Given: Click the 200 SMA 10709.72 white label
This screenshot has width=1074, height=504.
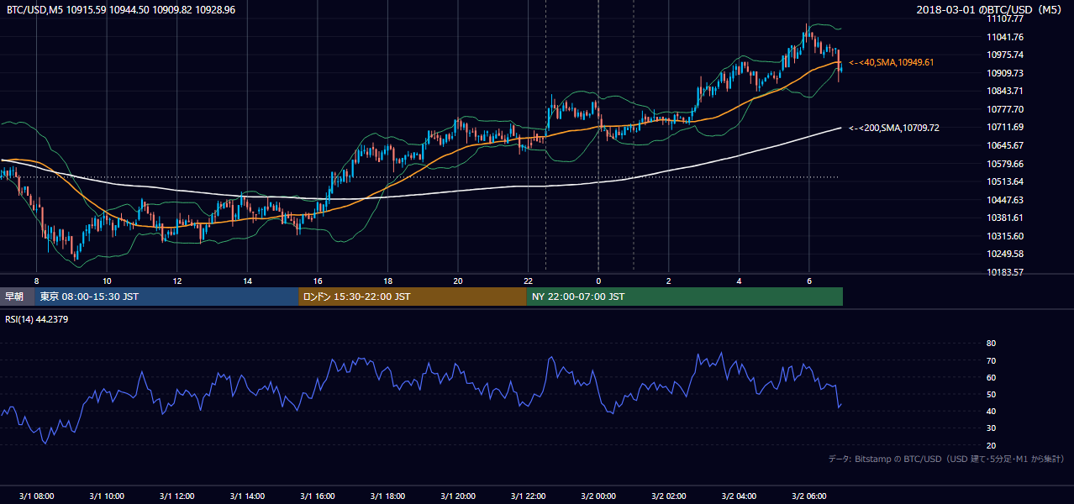Looking at the screenshot, I should click(x=894, y=128).
